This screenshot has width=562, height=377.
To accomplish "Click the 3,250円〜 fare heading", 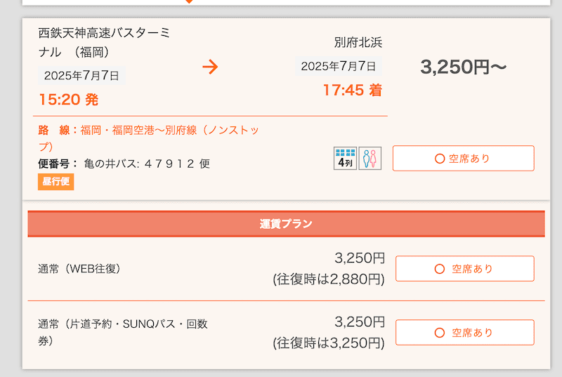I will click(463, 67).
